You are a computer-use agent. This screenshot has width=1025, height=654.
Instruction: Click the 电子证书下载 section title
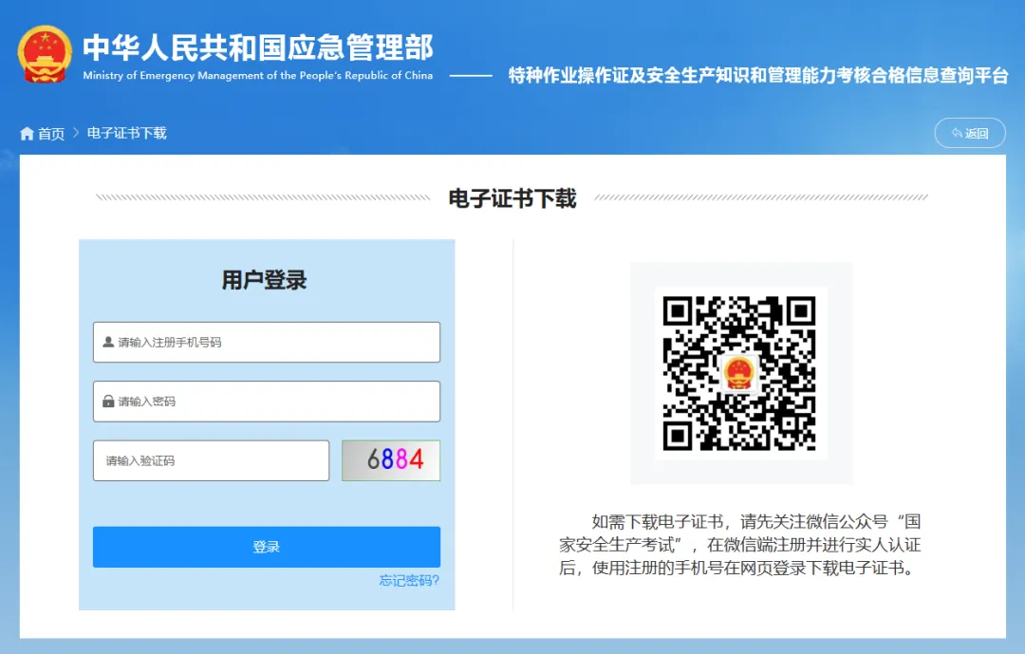512,198
